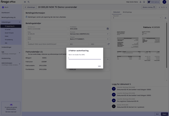Viewport: 169px width, 116px height.
Task: Click Ekstern visning button
Action: point(149,7)
